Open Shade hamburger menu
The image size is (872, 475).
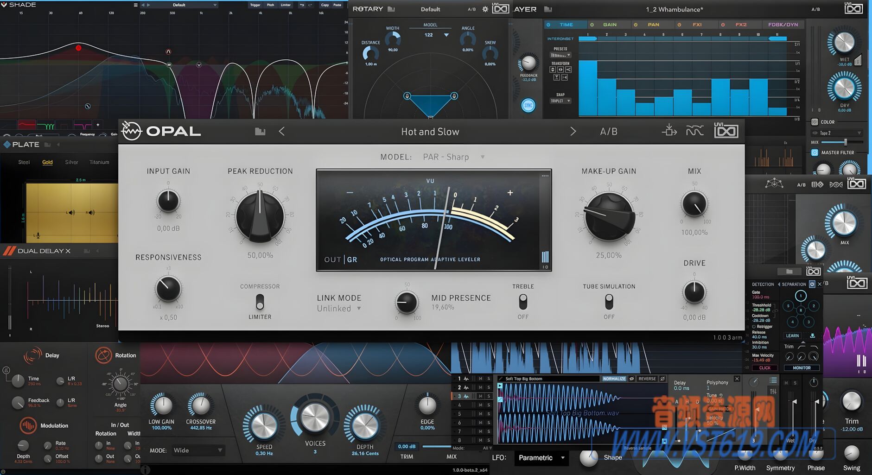click(x=135, y=5)
